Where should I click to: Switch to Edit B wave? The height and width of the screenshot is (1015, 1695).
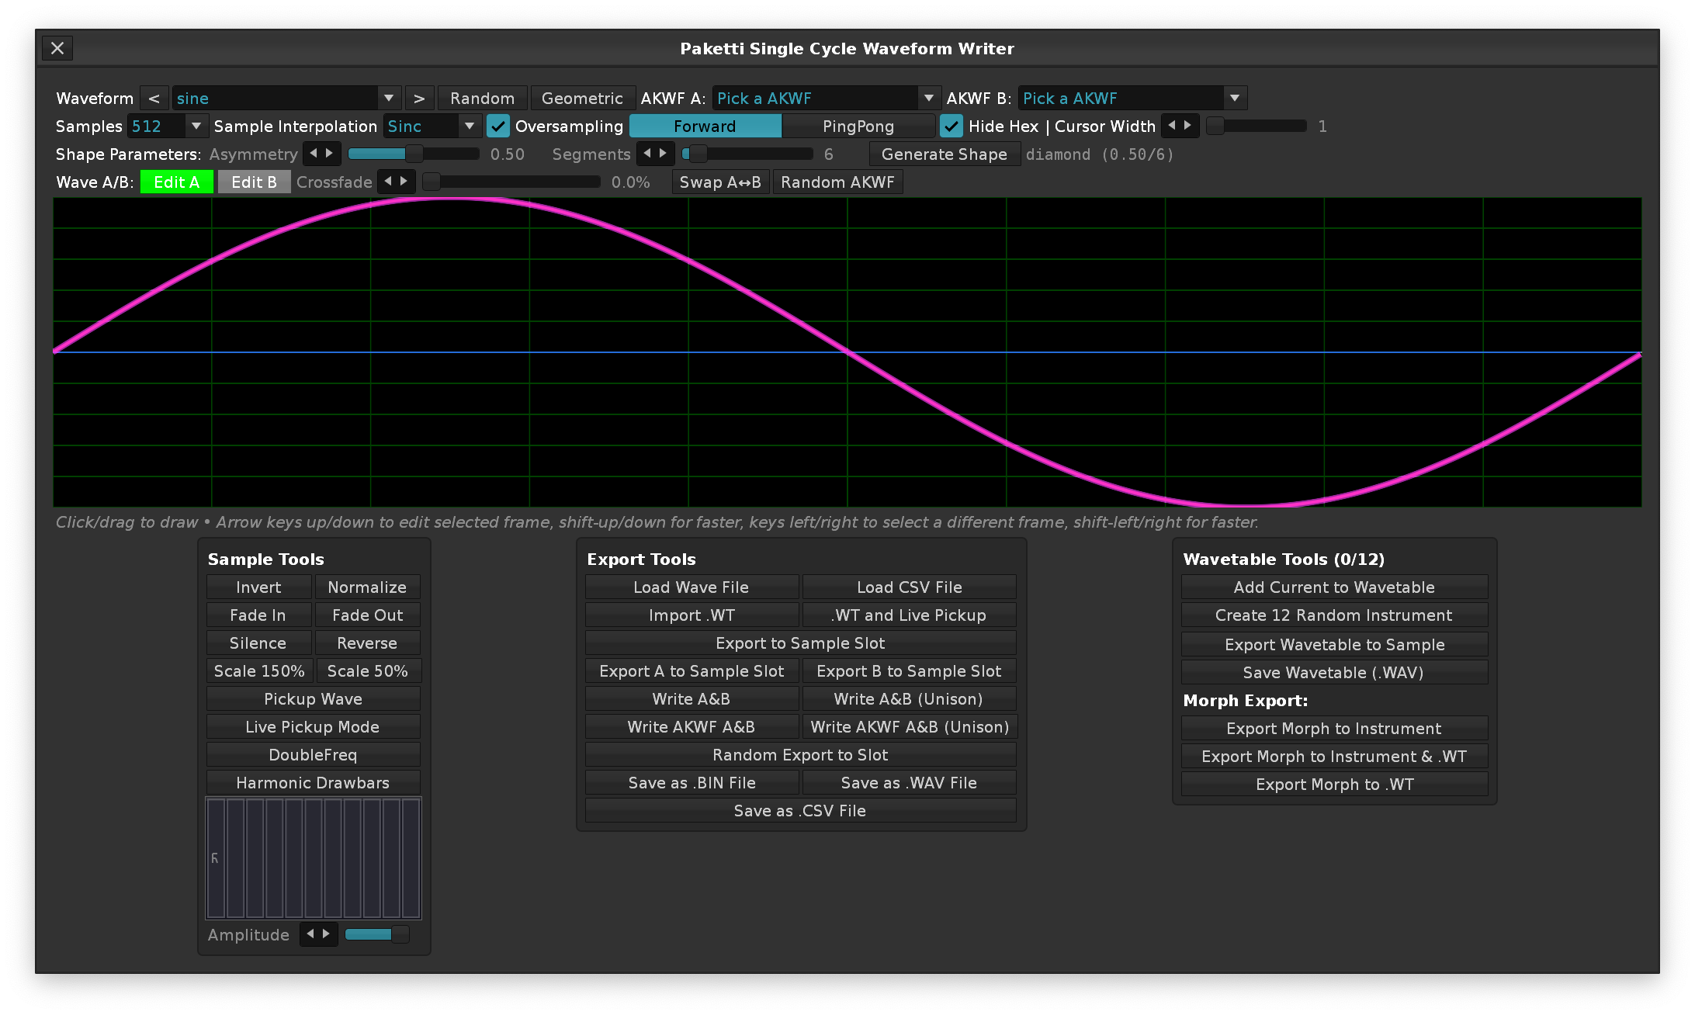[x=254, y=182]
